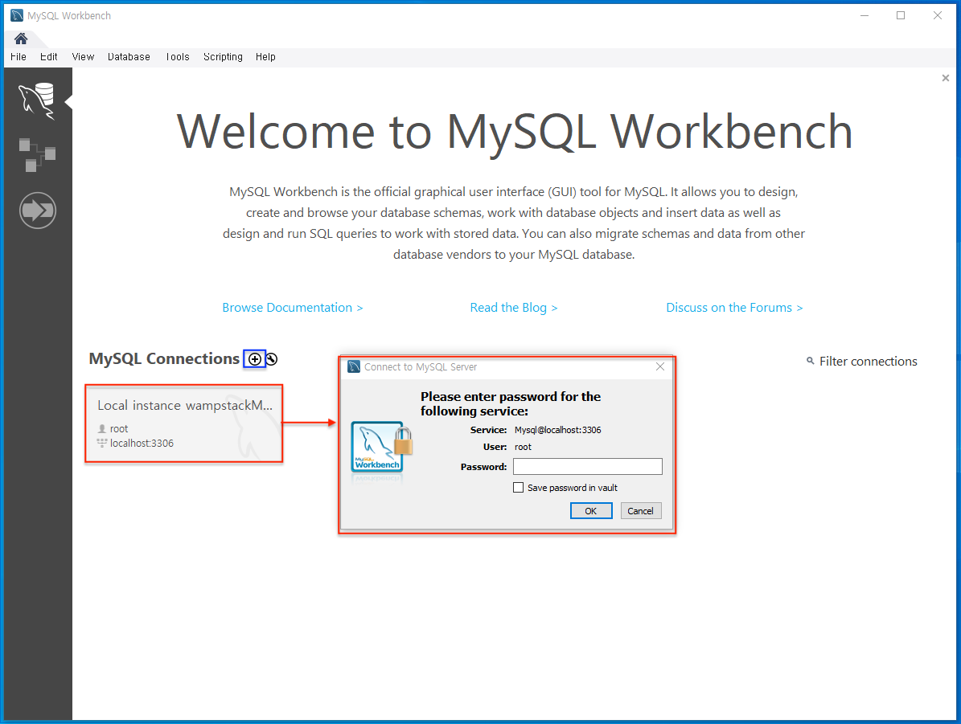Image resolution: width=961 pixels, height=724 pixels.
Task: Open the Database menu
Action: click(129, 57)
